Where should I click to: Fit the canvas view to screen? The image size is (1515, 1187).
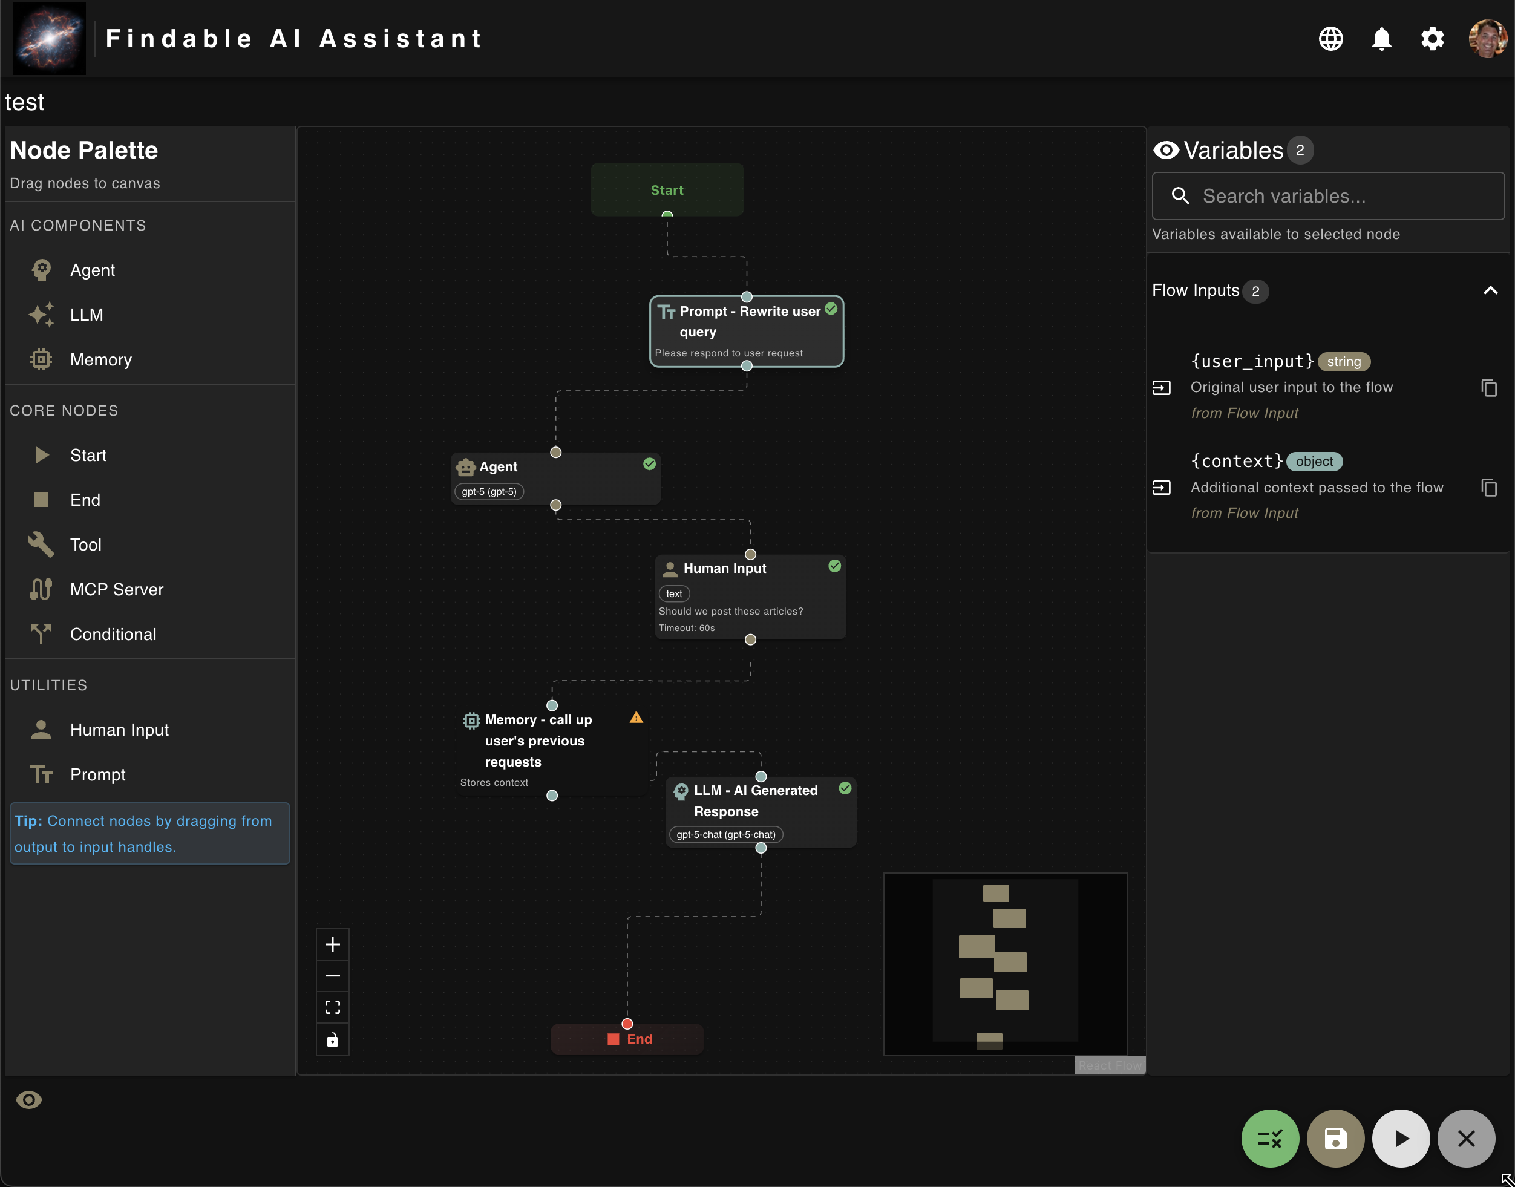[x=333, y=1008]
